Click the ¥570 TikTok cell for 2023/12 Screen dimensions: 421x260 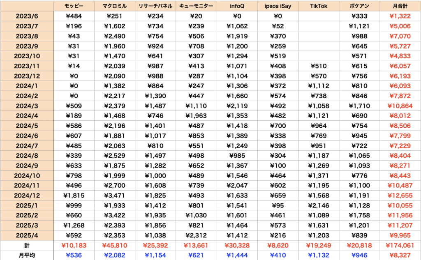click(319, 76)
